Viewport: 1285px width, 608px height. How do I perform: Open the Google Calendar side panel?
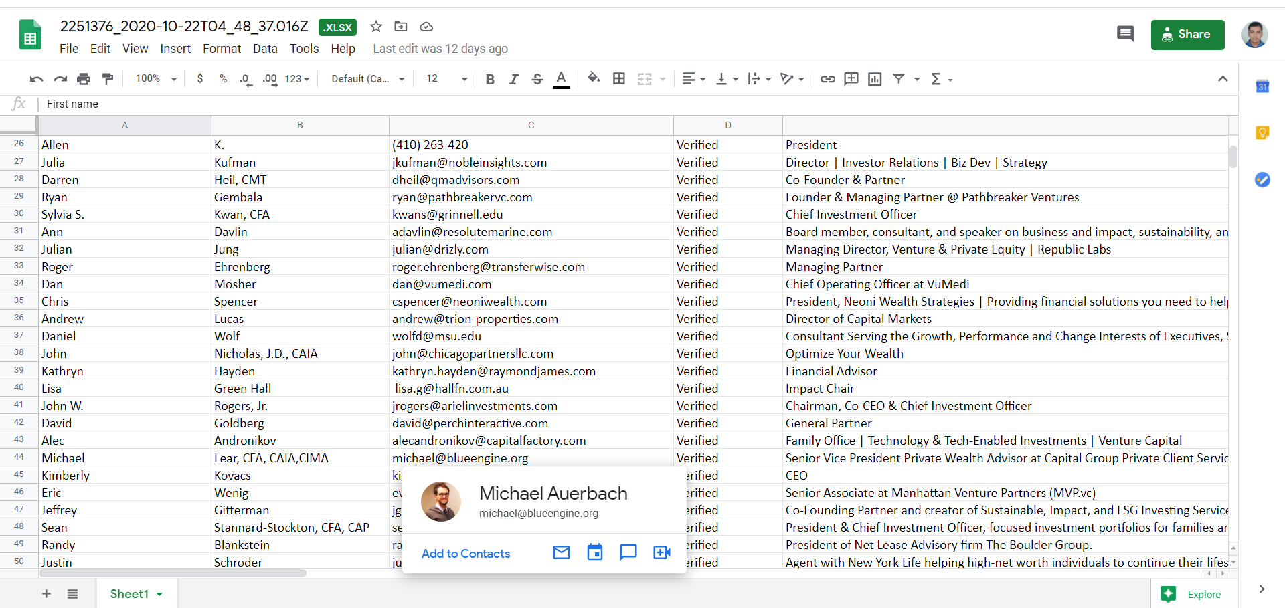coord(1264,86)
